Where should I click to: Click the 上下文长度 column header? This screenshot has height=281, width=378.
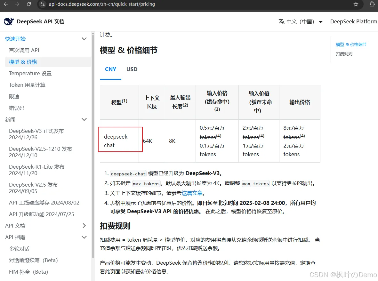(x=152, y=102)
